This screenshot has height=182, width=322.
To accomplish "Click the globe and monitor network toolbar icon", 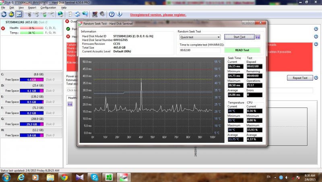I will click(x=85, y=14).
